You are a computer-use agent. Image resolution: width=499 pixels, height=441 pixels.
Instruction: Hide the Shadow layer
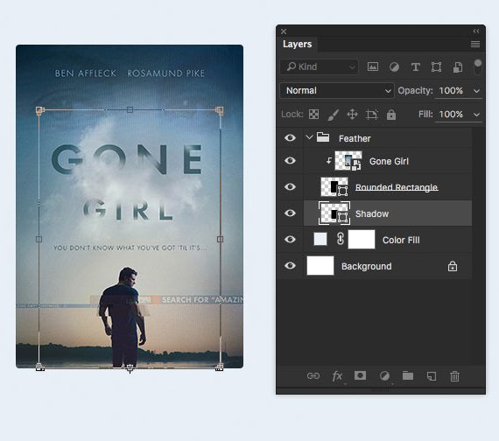[290, 213]
